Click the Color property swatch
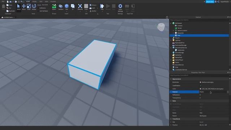The height and width of the screenshot is (130, 231). coord(200,89)
